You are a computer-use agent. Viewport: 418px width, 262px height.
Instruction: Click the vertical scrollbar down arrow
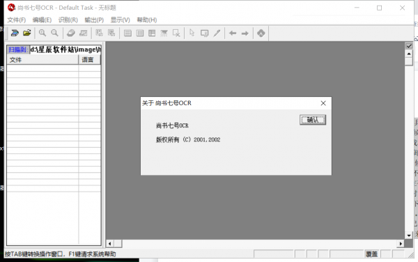click(x=409, y=236)
